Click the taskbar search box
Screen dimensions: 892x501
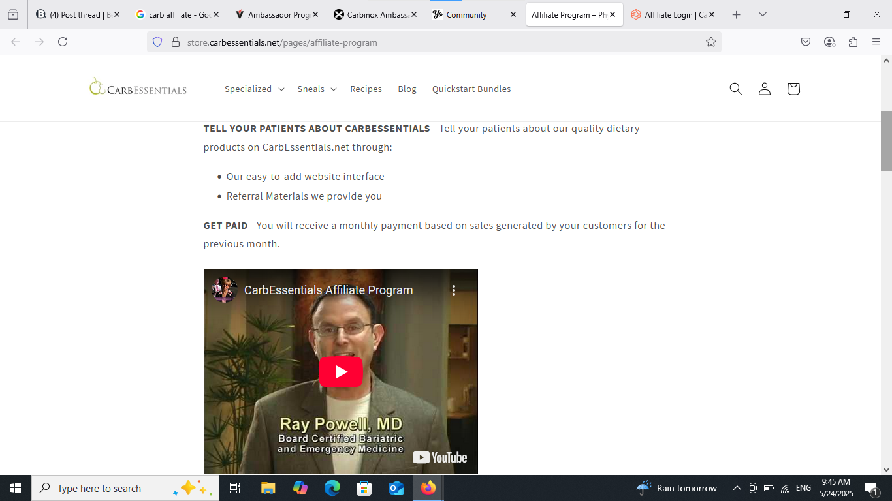coord(125,488)
